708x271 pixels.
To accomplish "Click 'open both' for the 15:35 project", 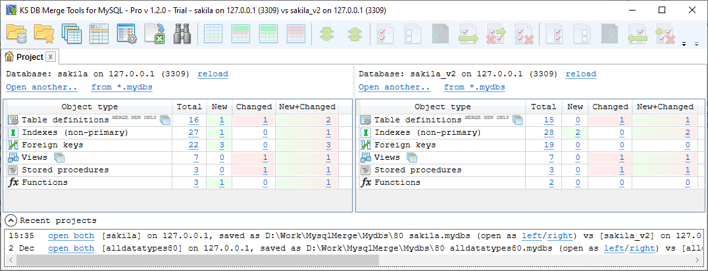I will point(71,235).
